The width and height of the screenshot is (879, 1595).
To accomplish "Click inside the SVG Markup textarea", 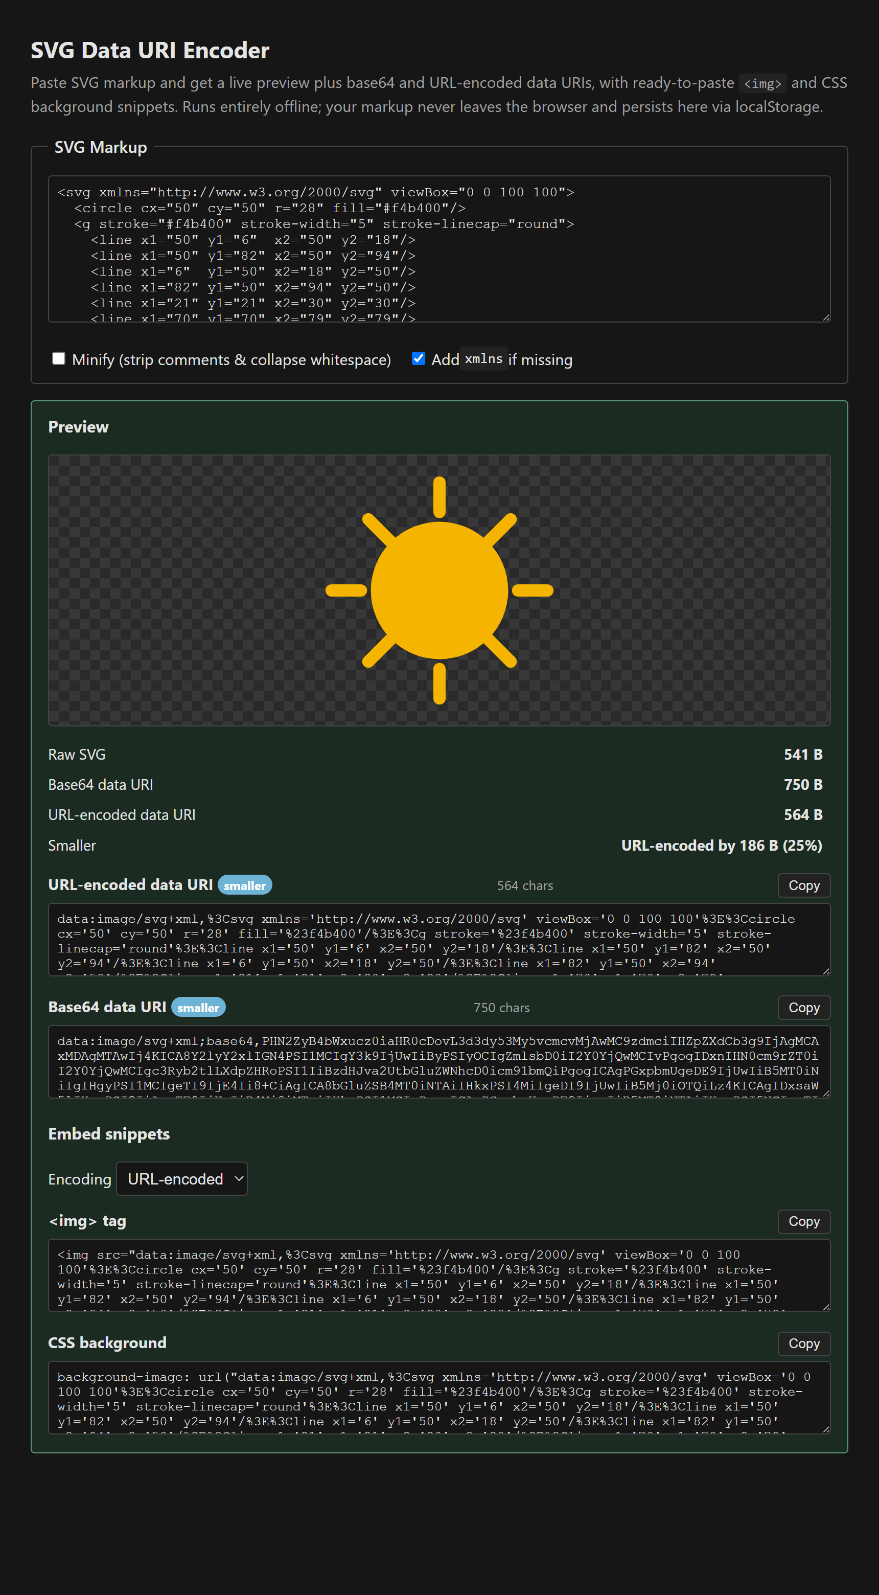I will 439,249.
